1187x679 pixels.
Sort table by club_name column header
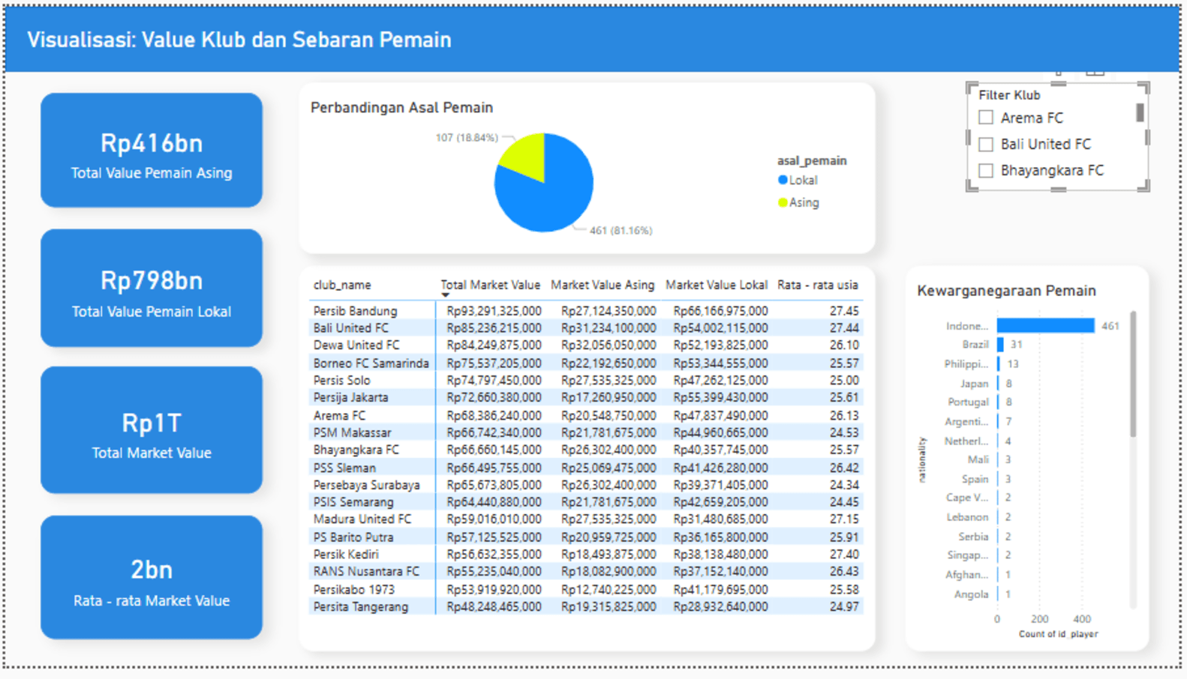pos(342,285)
